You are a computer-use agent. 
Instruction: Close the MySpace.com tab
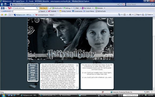(33, 15)
